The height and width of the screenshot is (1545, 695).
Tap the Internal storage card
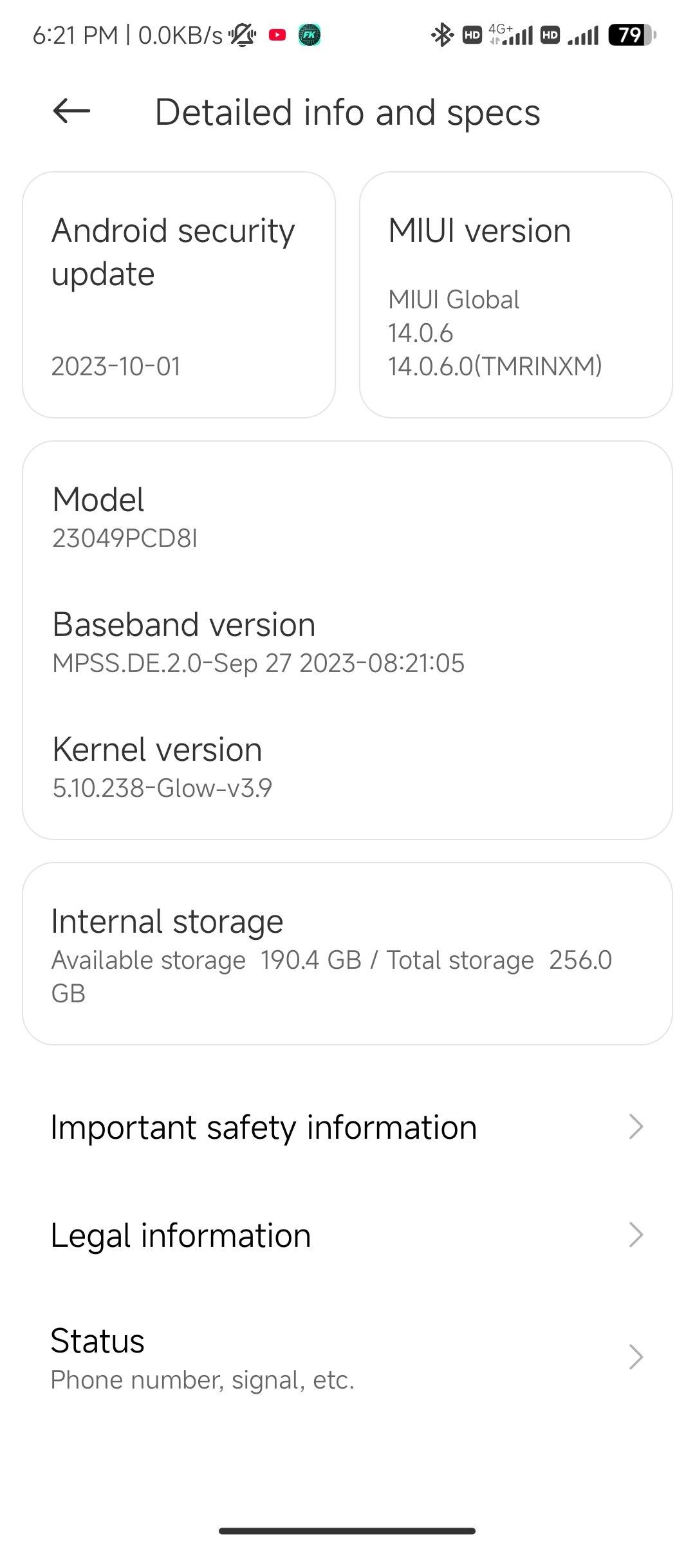347,953
